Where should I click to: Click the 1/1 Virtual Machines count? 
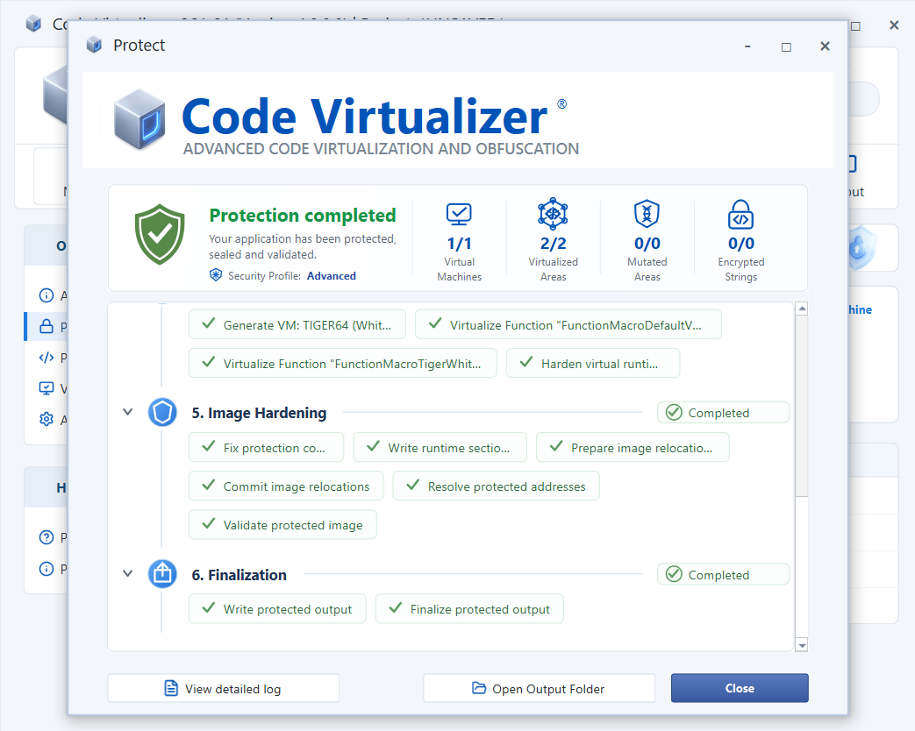tap(459, 243)
